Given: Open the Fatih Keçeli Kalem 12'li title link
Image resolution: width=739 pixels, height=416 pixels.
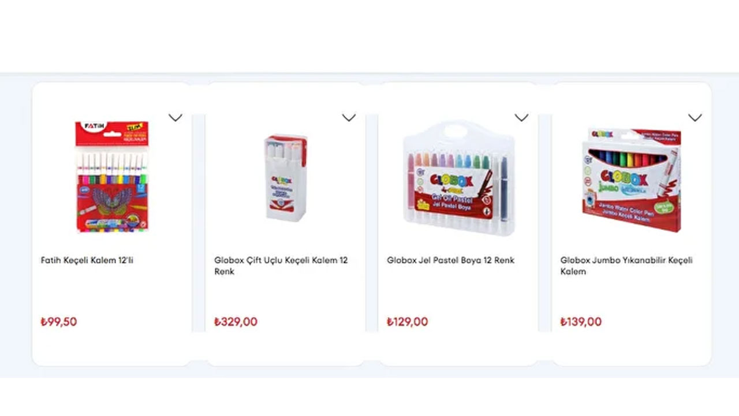Looking at the screenshot, I should coord(87,260).
